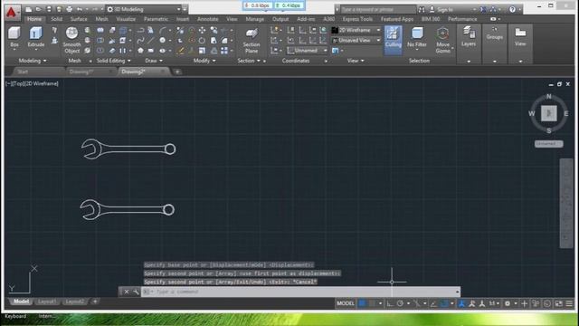
Task: Toggle snap mode in status bar
Action: (372, 303)
